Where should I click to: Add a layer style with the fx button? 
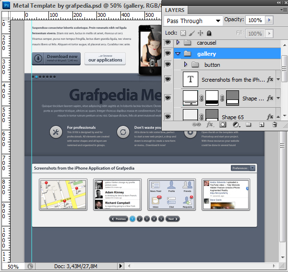pos(209,124)
